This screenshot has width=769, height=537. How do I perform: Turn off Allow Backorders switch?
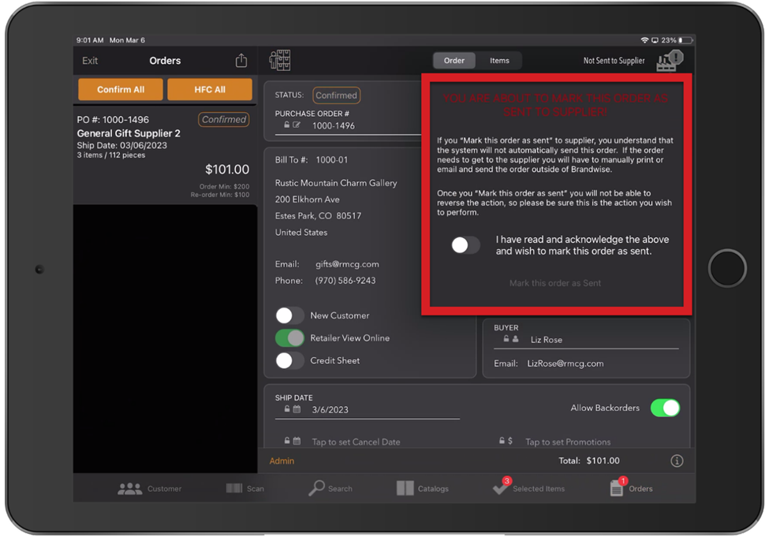[x=665, y=408]
